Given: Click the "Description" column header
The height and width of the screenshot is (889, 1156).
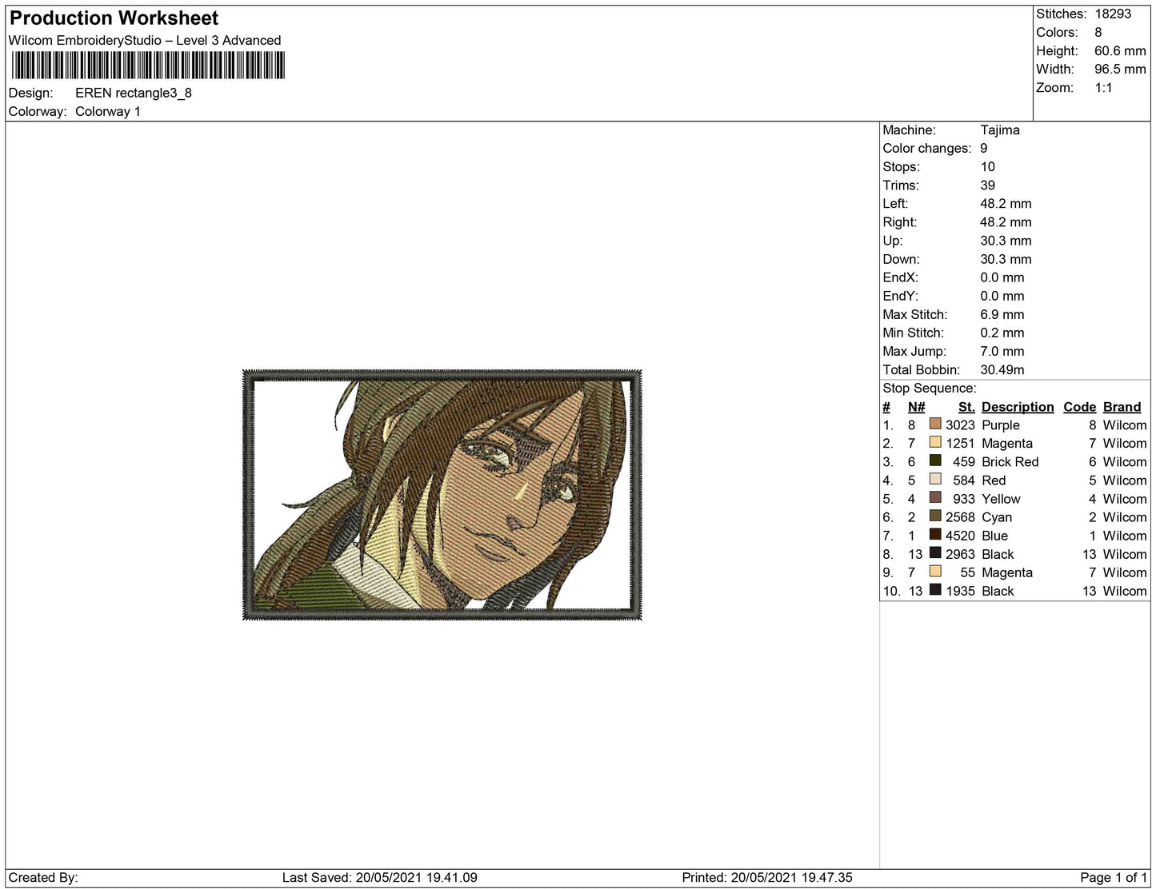Looking at the screenshot, I should pos(1018,407).
